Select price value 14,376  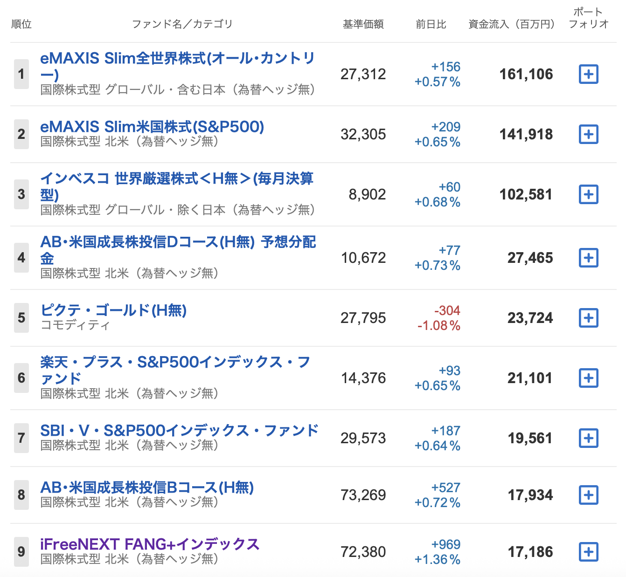click(363, 378)
